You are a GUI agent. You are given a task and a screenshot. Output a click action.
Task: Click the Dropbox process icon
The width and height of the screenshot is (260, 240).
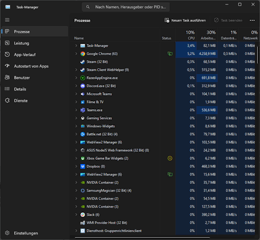coord(82,167)
